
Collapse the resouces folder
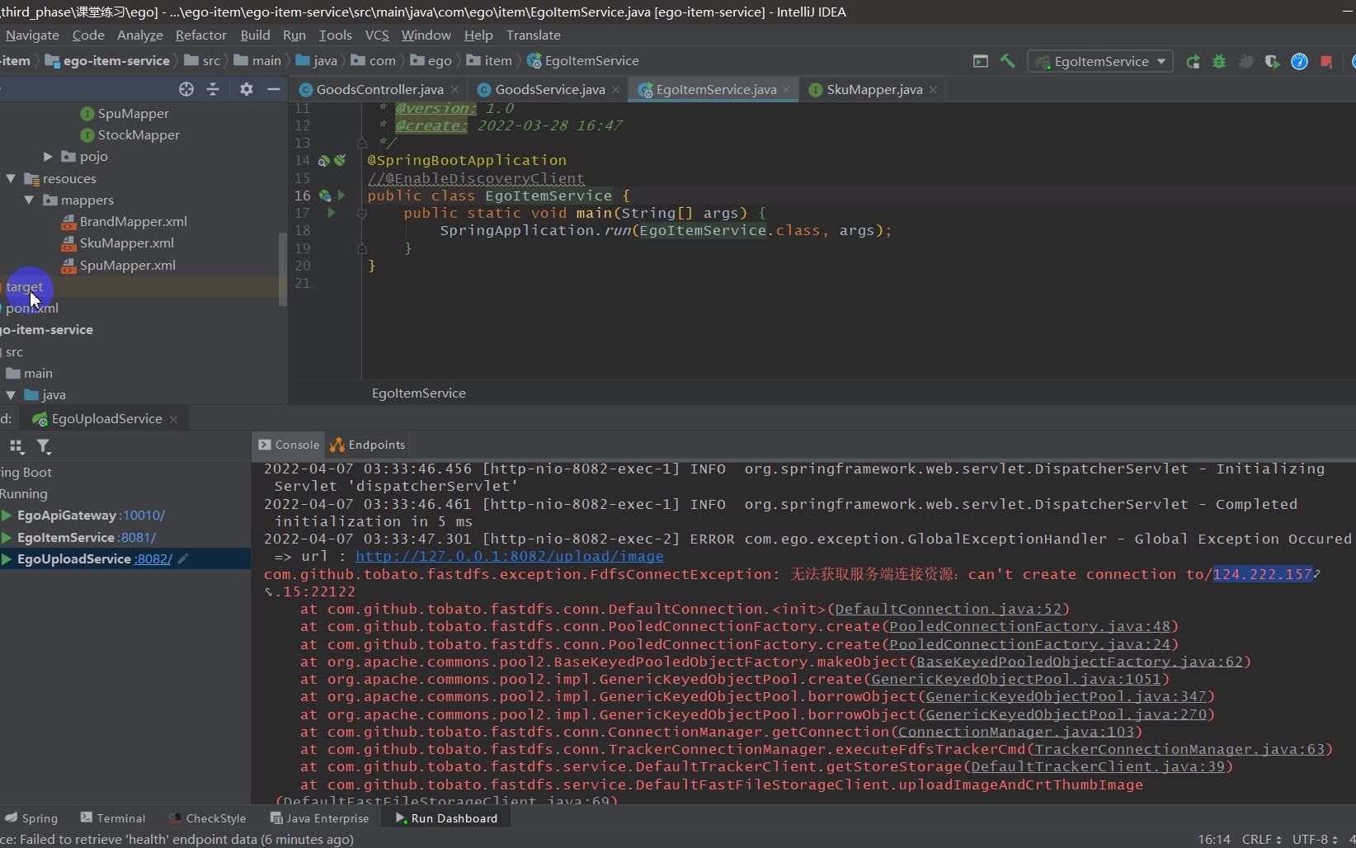[x=11, y=178]
